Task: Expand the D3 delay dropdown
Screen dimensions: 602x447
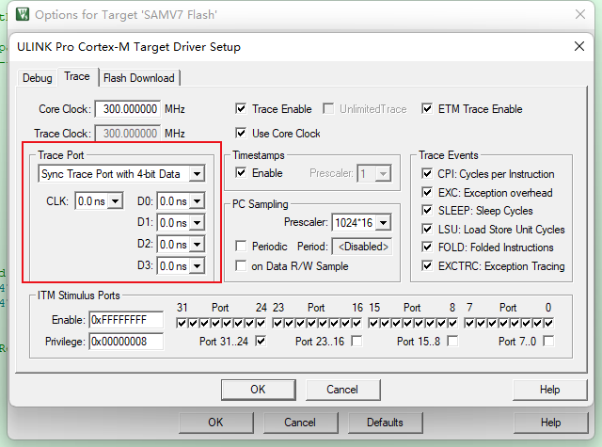Action: coord(196,266)
